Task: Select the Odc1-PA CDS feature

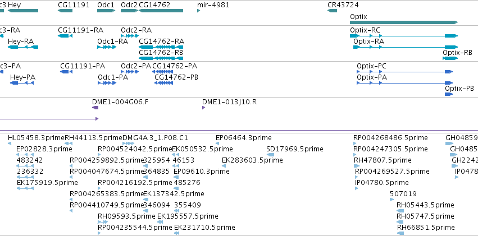Action: [107, 83]
